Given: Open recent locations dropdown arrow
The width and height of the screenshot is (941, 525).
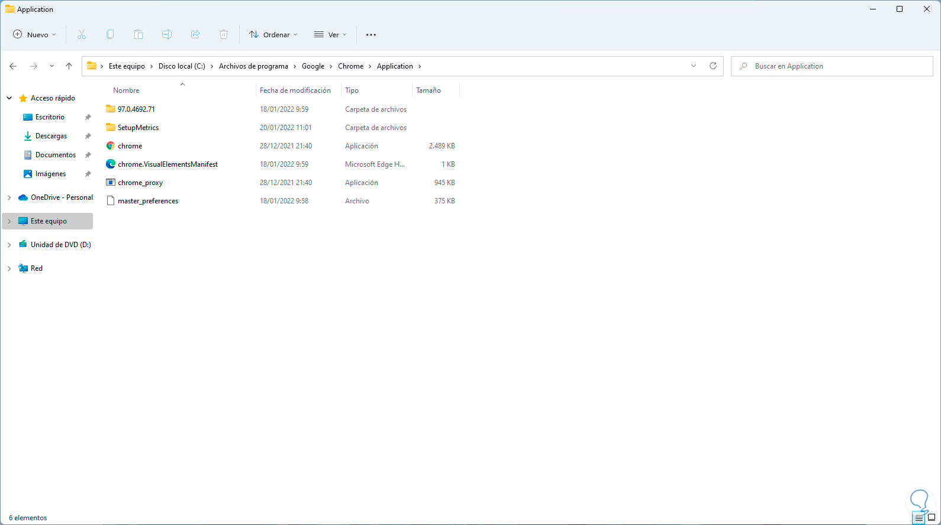Looking at the screenshot, I should pyautogui.click(x=51, y=66).
